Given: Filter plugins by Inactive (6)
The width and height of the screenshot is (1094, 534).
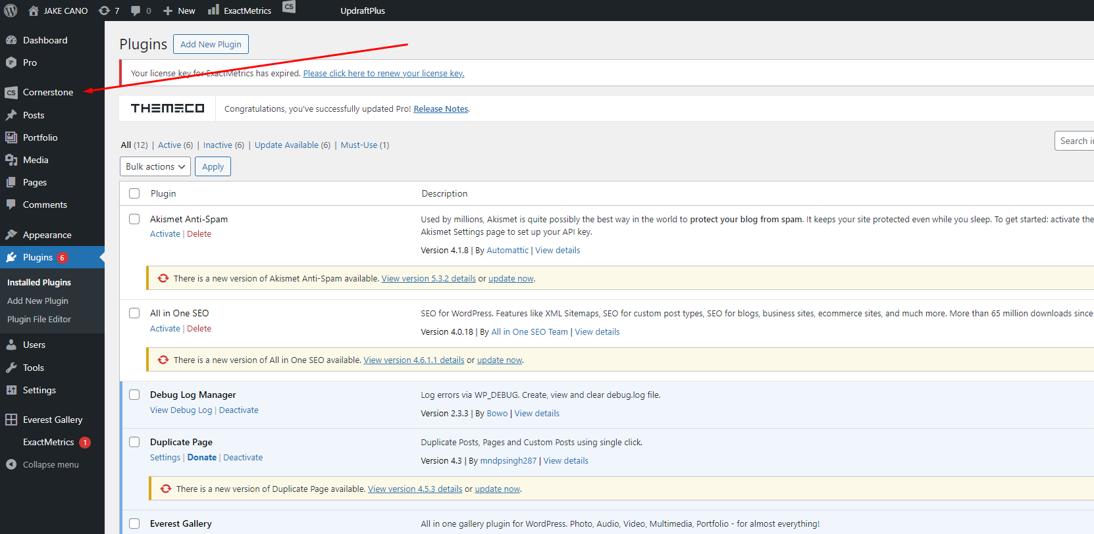Looking at the screenshot, I should 223,145.
